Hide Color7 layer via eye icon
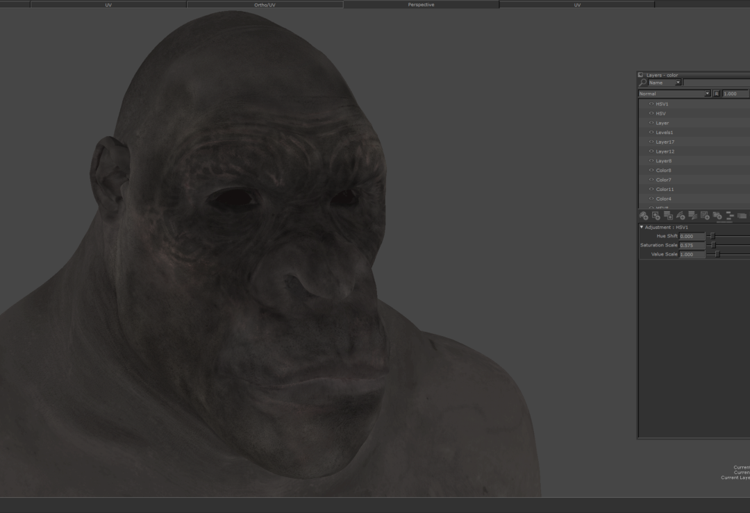This screenshot has width=750, height=513. (x=651, y=180)
